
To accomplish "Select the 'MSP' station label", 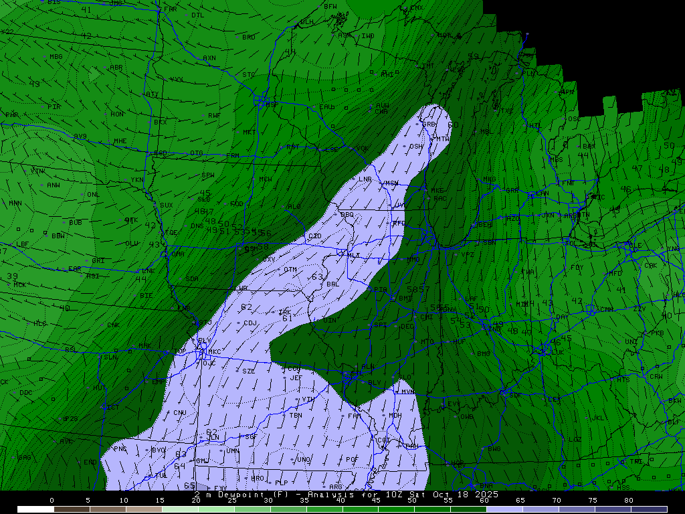I will coord(272,105).
